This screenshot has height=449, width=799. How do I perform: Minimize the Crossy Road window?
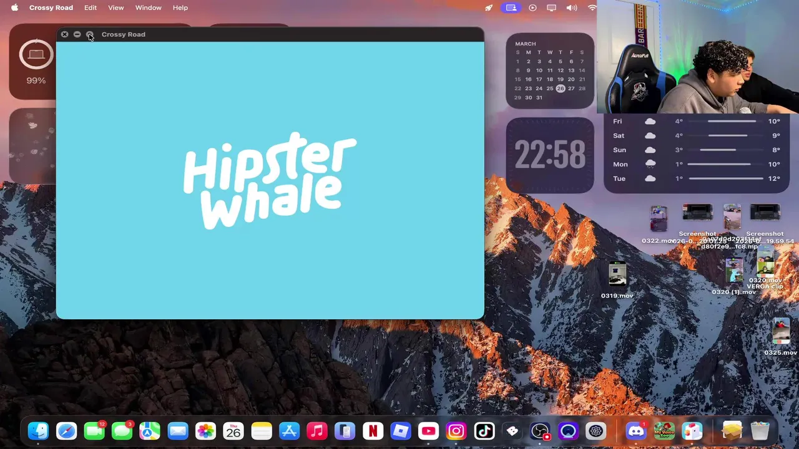pos(77,34)
